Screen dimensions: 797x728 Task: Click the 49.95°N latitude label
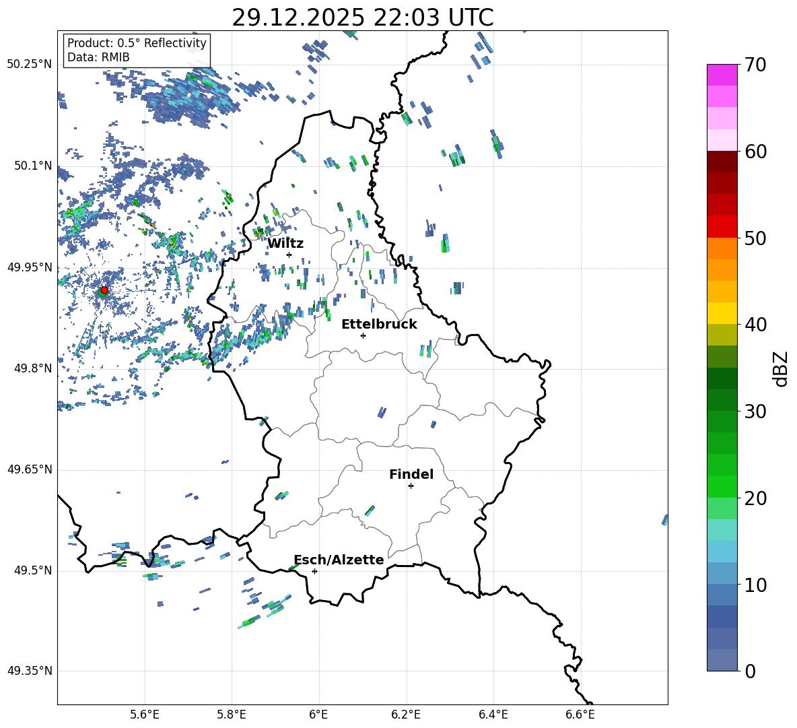coord(30,267)
